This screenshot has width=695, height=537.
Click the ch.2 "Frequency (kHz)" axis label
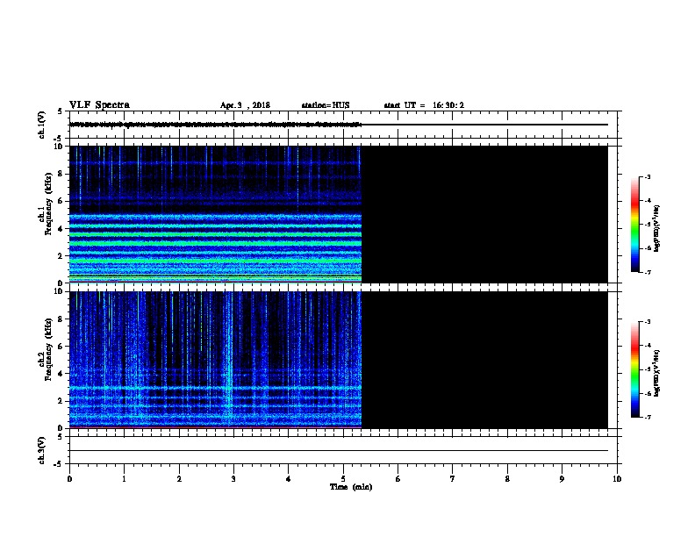48,349
